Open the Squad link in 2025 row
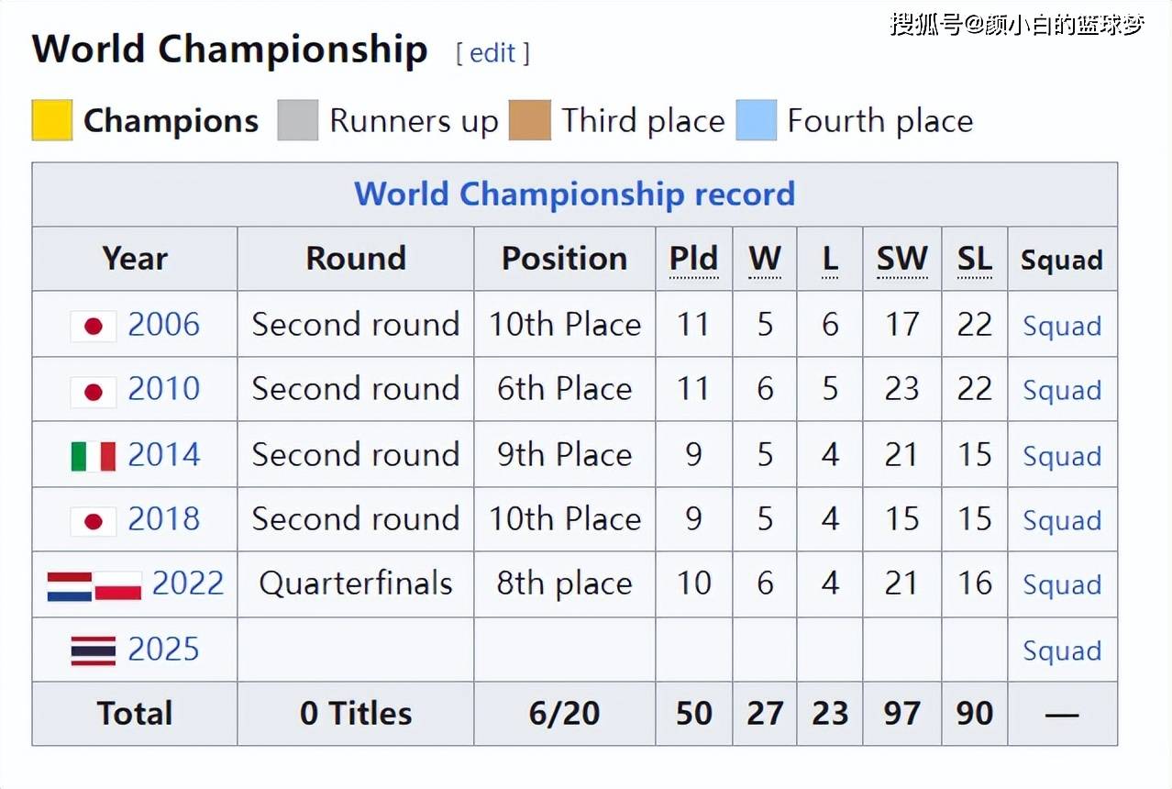Screen dimensions: 1172x789 [x=1062, y=650]
